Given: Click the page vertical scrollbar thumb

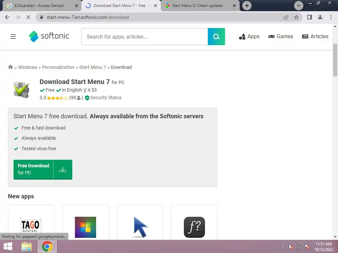Looking at the screenshot, I should point(335,60).
